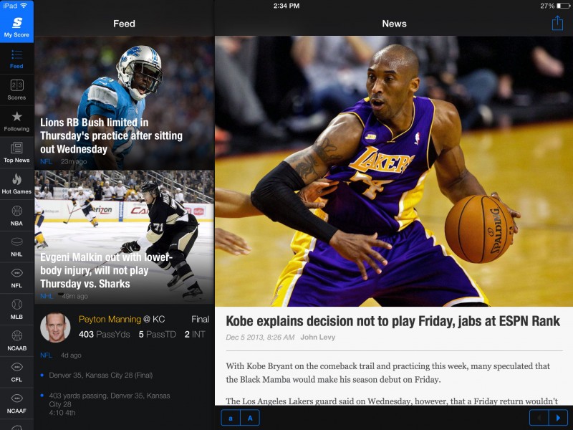Open Hot Games flame icon
Screen dimensions: 573x430
tap(16, 184)
